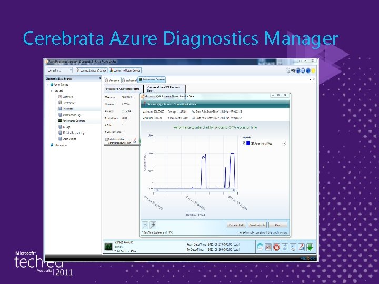
Task: Click the Event Viewer tree item icon
Action: (x=60, y=103)
